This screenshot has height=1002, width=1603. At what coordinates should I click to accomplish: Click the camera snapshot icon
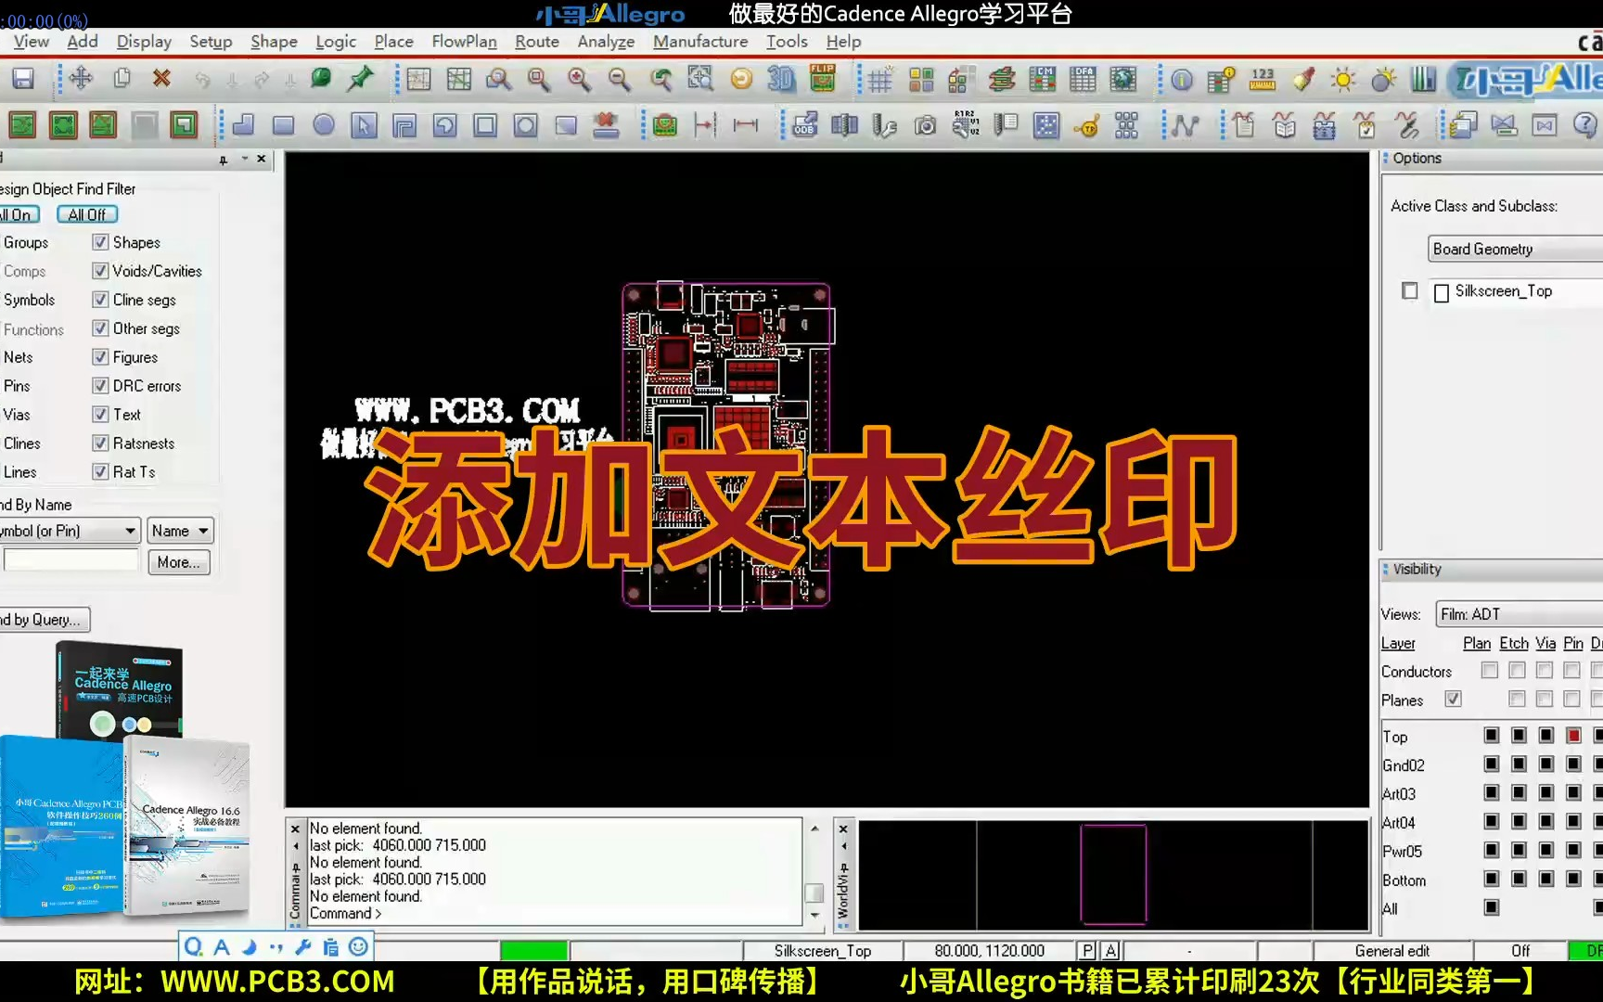[925, 125]
